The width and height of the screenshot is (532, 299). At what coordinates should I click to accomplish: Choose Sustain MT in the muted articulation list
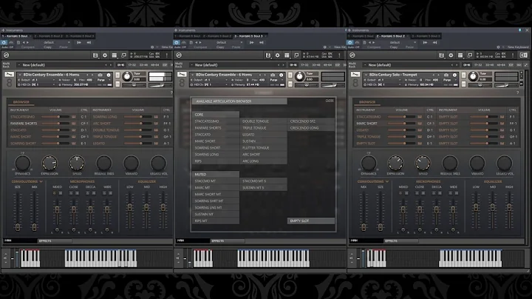point(216,215)
